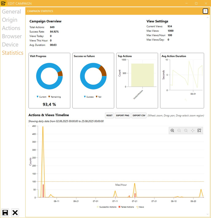Click the zoom in chart icon
Image resolution: width=211 pixels, height=218 pixels.
click(172, 130)
